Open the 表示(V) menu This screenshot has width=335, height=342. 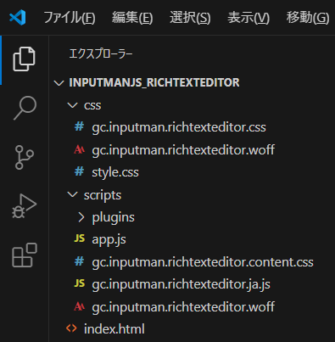click(248, 18)
